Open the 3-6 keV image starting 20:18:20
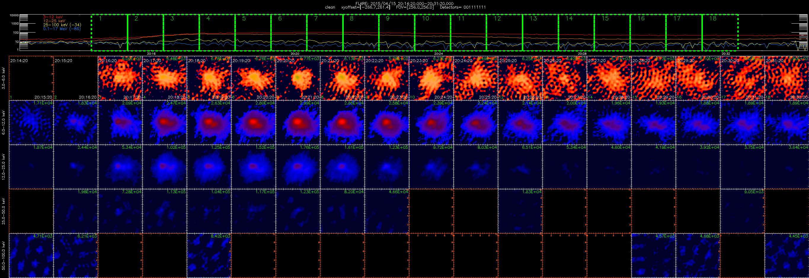Image resolution: width=809 pixels, height=278 pixels. (209, 78)
